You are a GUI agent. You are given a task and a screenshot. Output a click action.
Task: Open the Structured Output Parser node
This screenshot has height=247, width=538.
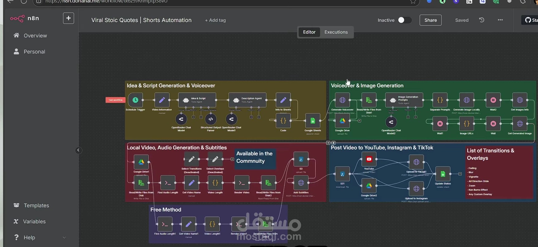tap(210, 119)
